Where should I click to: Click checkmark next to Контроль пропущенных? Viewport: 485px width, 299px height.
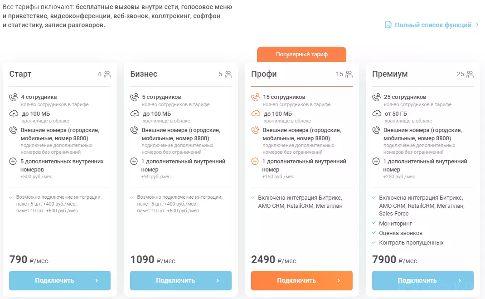[x=374, y=242]
